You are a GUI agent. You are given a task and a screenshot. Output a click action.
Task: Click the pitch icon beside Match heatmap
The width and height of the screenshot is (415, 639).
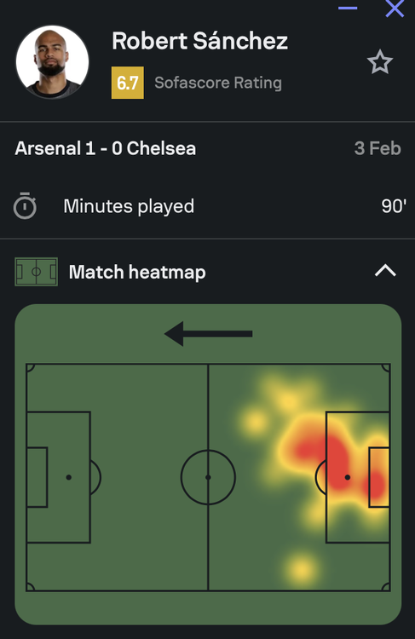pyautogui.click(x=36, y=272)
